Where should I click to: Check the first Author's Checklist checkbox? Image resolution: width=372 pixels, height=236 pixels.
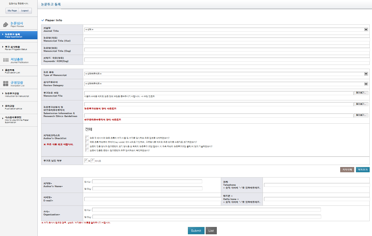[x=87, y=138]
